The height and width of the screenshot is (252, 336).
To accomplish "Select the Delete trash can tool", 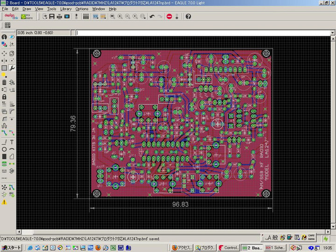I will (x=4, y=82).
